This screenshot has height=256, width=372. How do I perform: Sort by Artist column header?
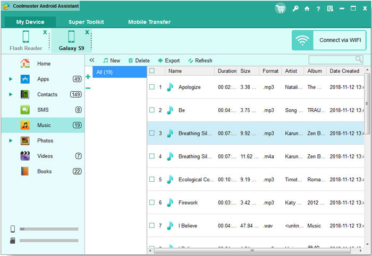click(x=292, y=71)
